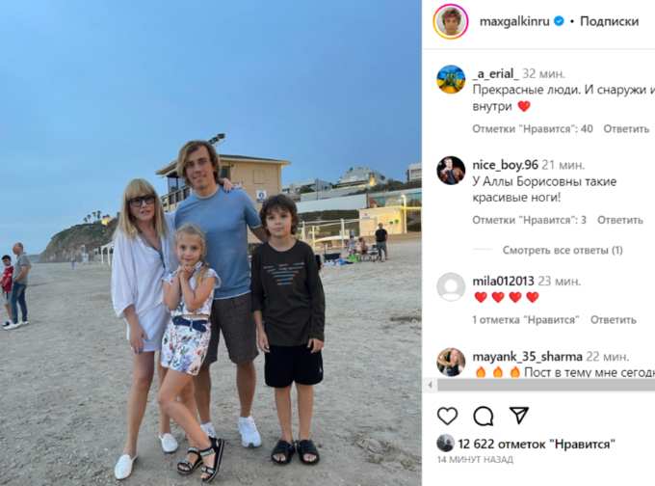Reply to mila012013 comment via Ответить
Viewport: 655px width, 486px height.
coord(613,320)
